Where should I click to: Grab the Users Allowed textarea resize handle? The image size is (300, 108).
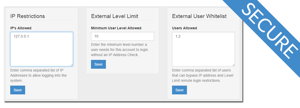point(233,65)
